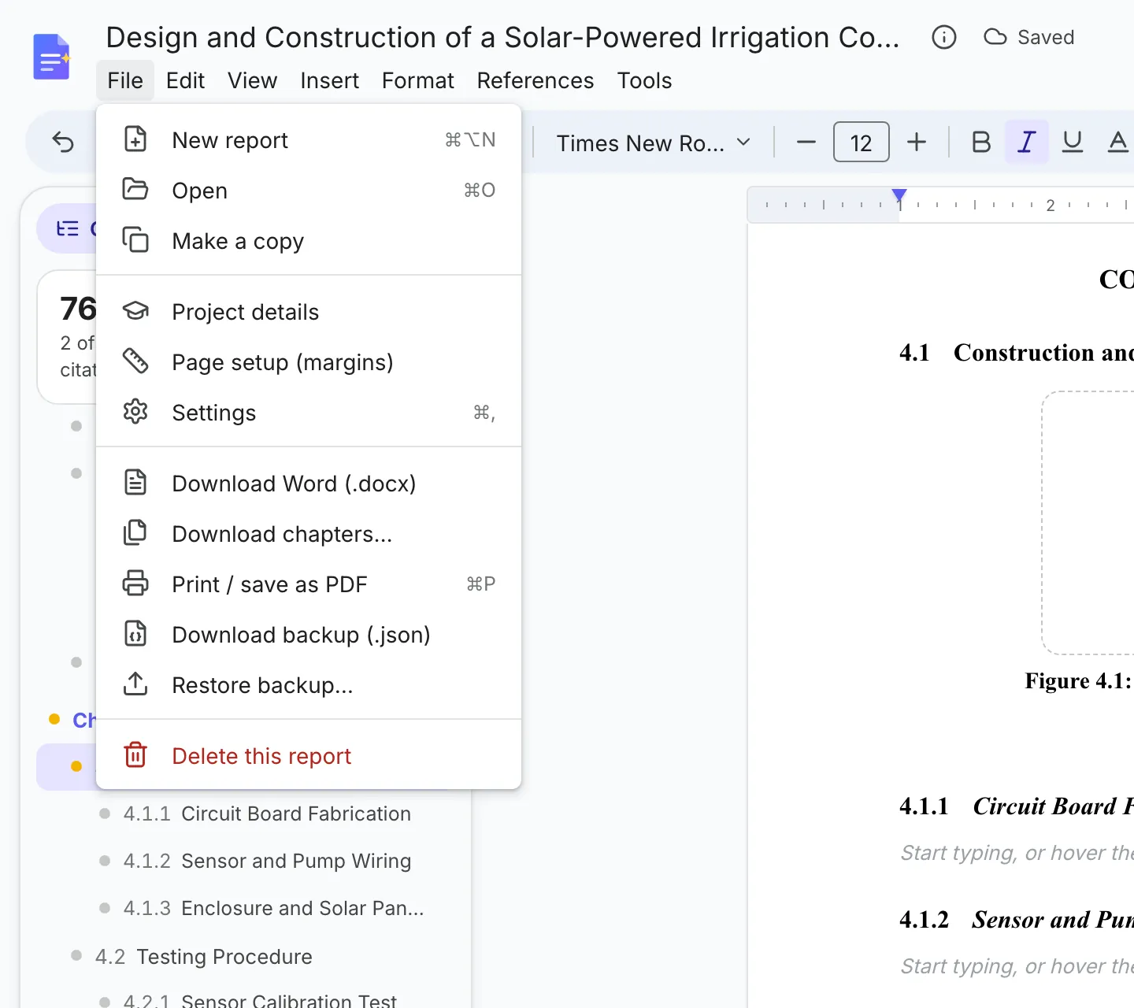
Task: Click the Make a copy icon
Action: 135,240
